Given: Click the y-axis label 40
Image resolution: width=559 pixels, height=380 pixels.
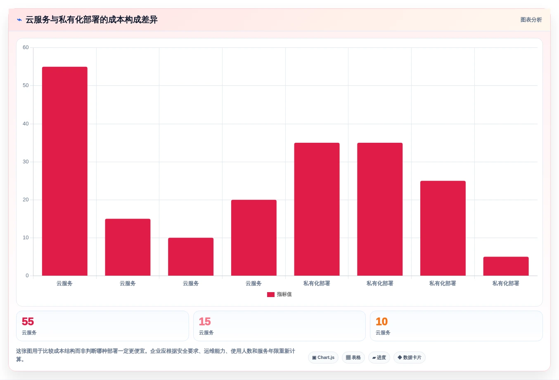Looking at the screenshot, I should [x=26, y=124].
